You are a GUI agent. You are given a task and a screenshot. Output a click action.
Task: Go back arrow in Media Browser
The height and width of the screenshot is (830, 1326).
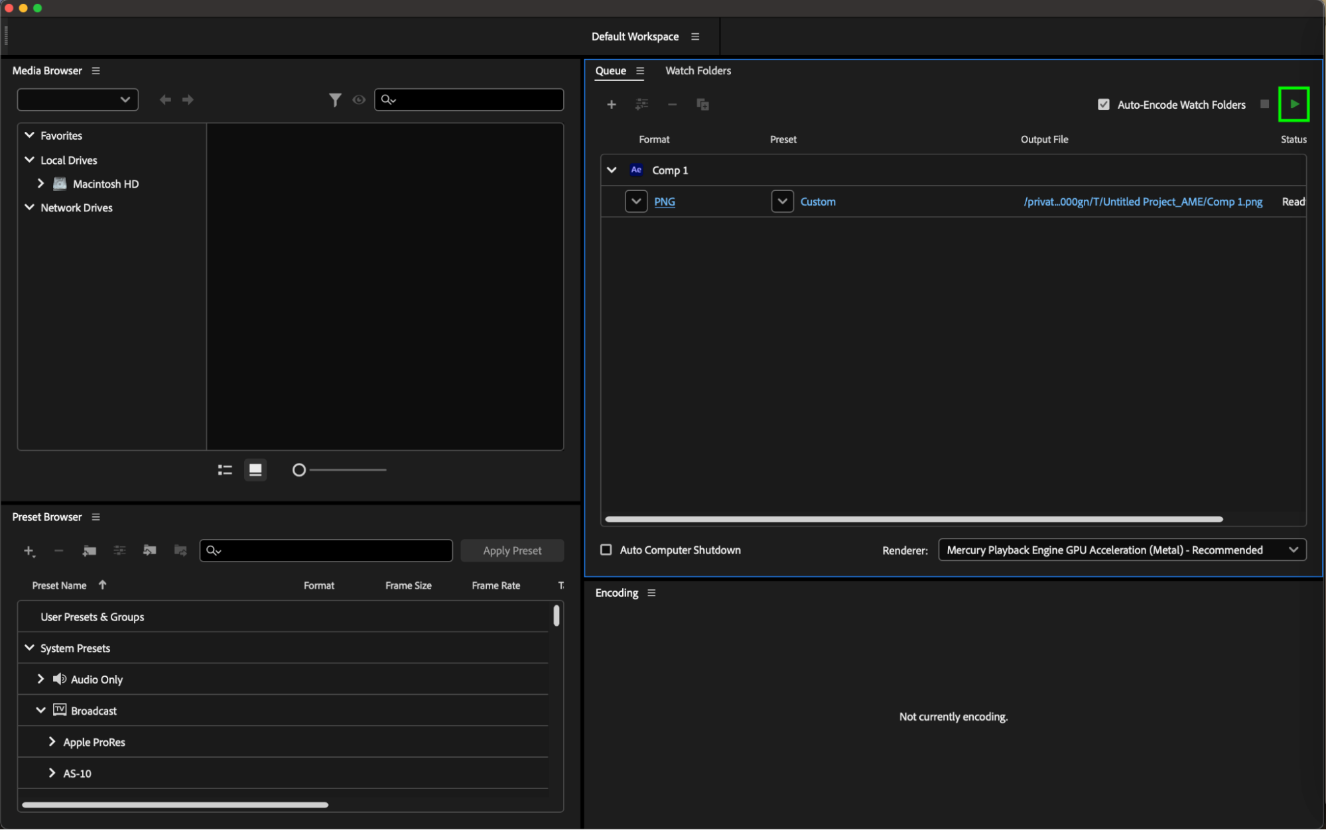point(165,99)
